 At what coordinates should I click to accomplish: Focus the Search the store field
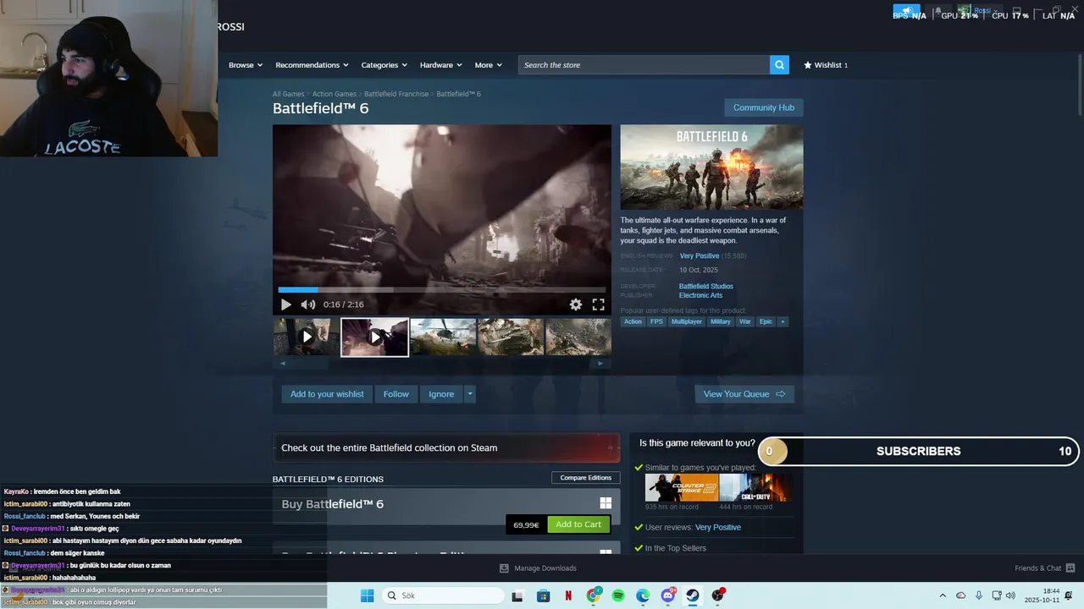pyautogui.click(x=644, y=65)
